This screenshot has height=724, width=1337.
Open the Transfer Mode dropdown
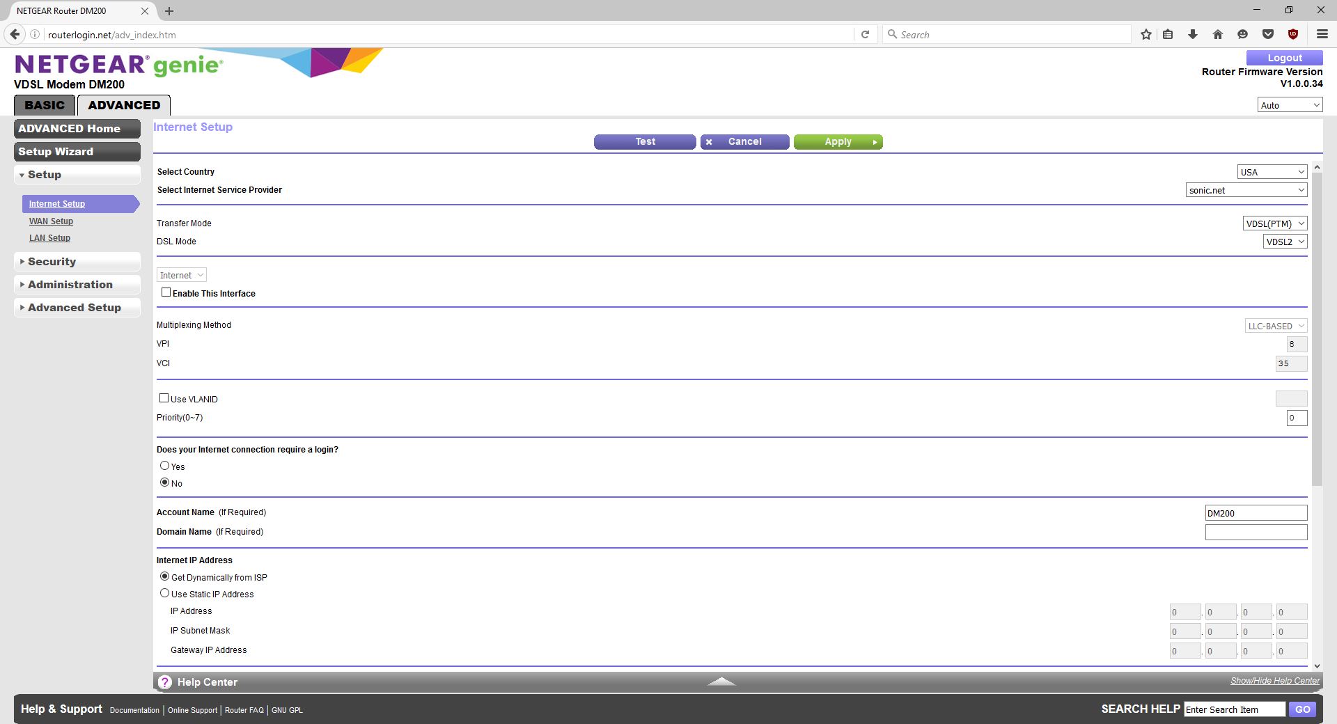[x=1275, y=223]
